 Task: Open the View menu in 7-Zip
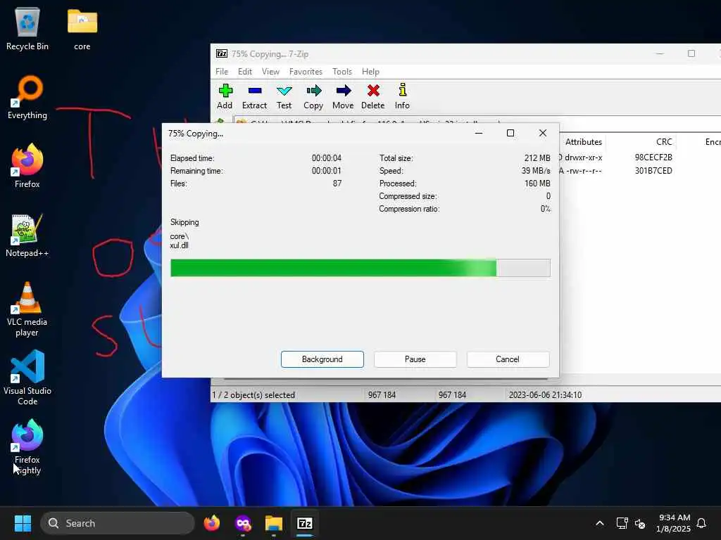(x=270, y=72)
